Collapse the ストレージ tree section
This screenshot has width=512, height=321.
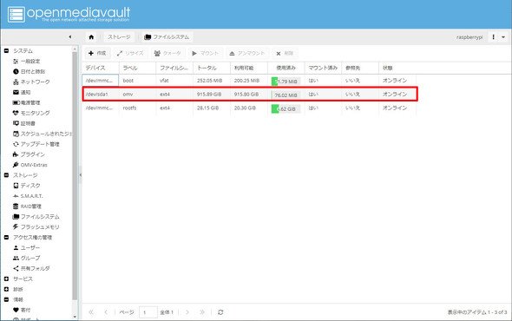pyautogui.click(x=6, y=175)
